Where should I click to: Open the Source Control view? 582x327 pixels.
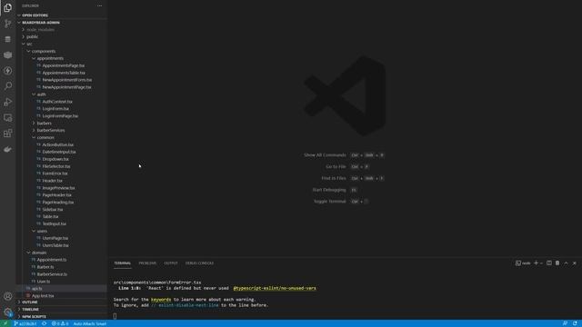8,24
